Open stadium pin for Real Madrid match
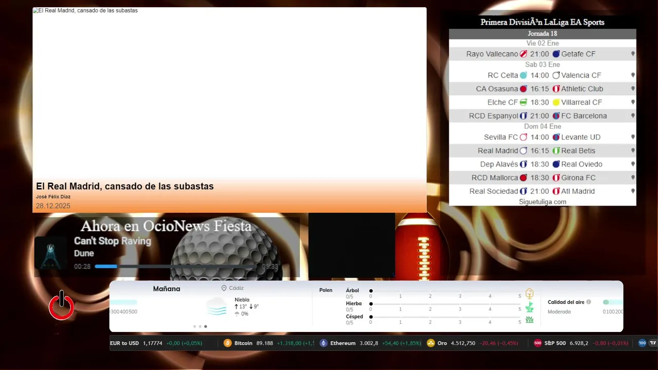The width and height of the screenshot is (658, 370). point(633,151)
